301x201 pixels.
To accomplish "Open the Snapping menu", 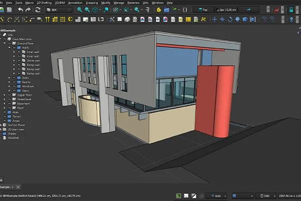I will click(x=92, y=3).
